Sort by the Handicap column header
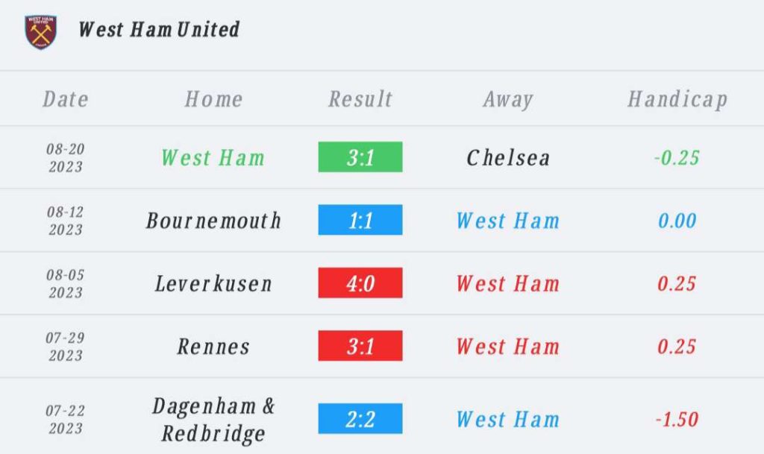 point(677,100)
